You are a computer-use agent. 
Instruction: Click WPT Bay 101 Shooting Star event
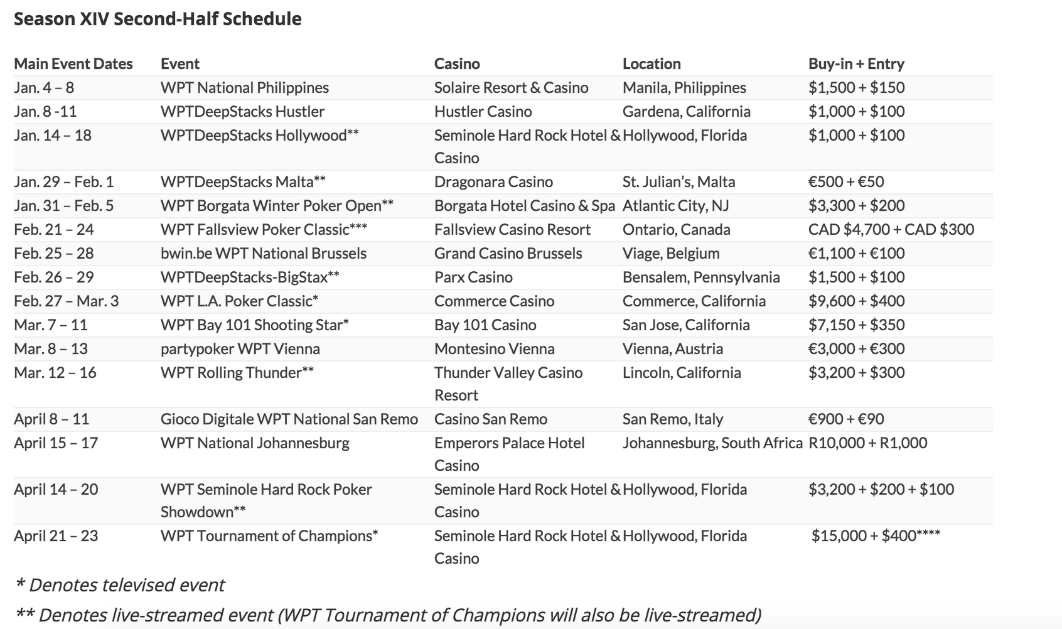255,325
